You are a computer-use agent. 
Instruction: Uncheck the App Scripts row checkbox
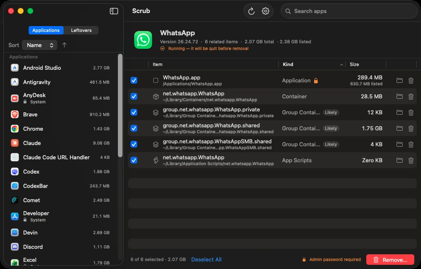(x=134, y=160)
